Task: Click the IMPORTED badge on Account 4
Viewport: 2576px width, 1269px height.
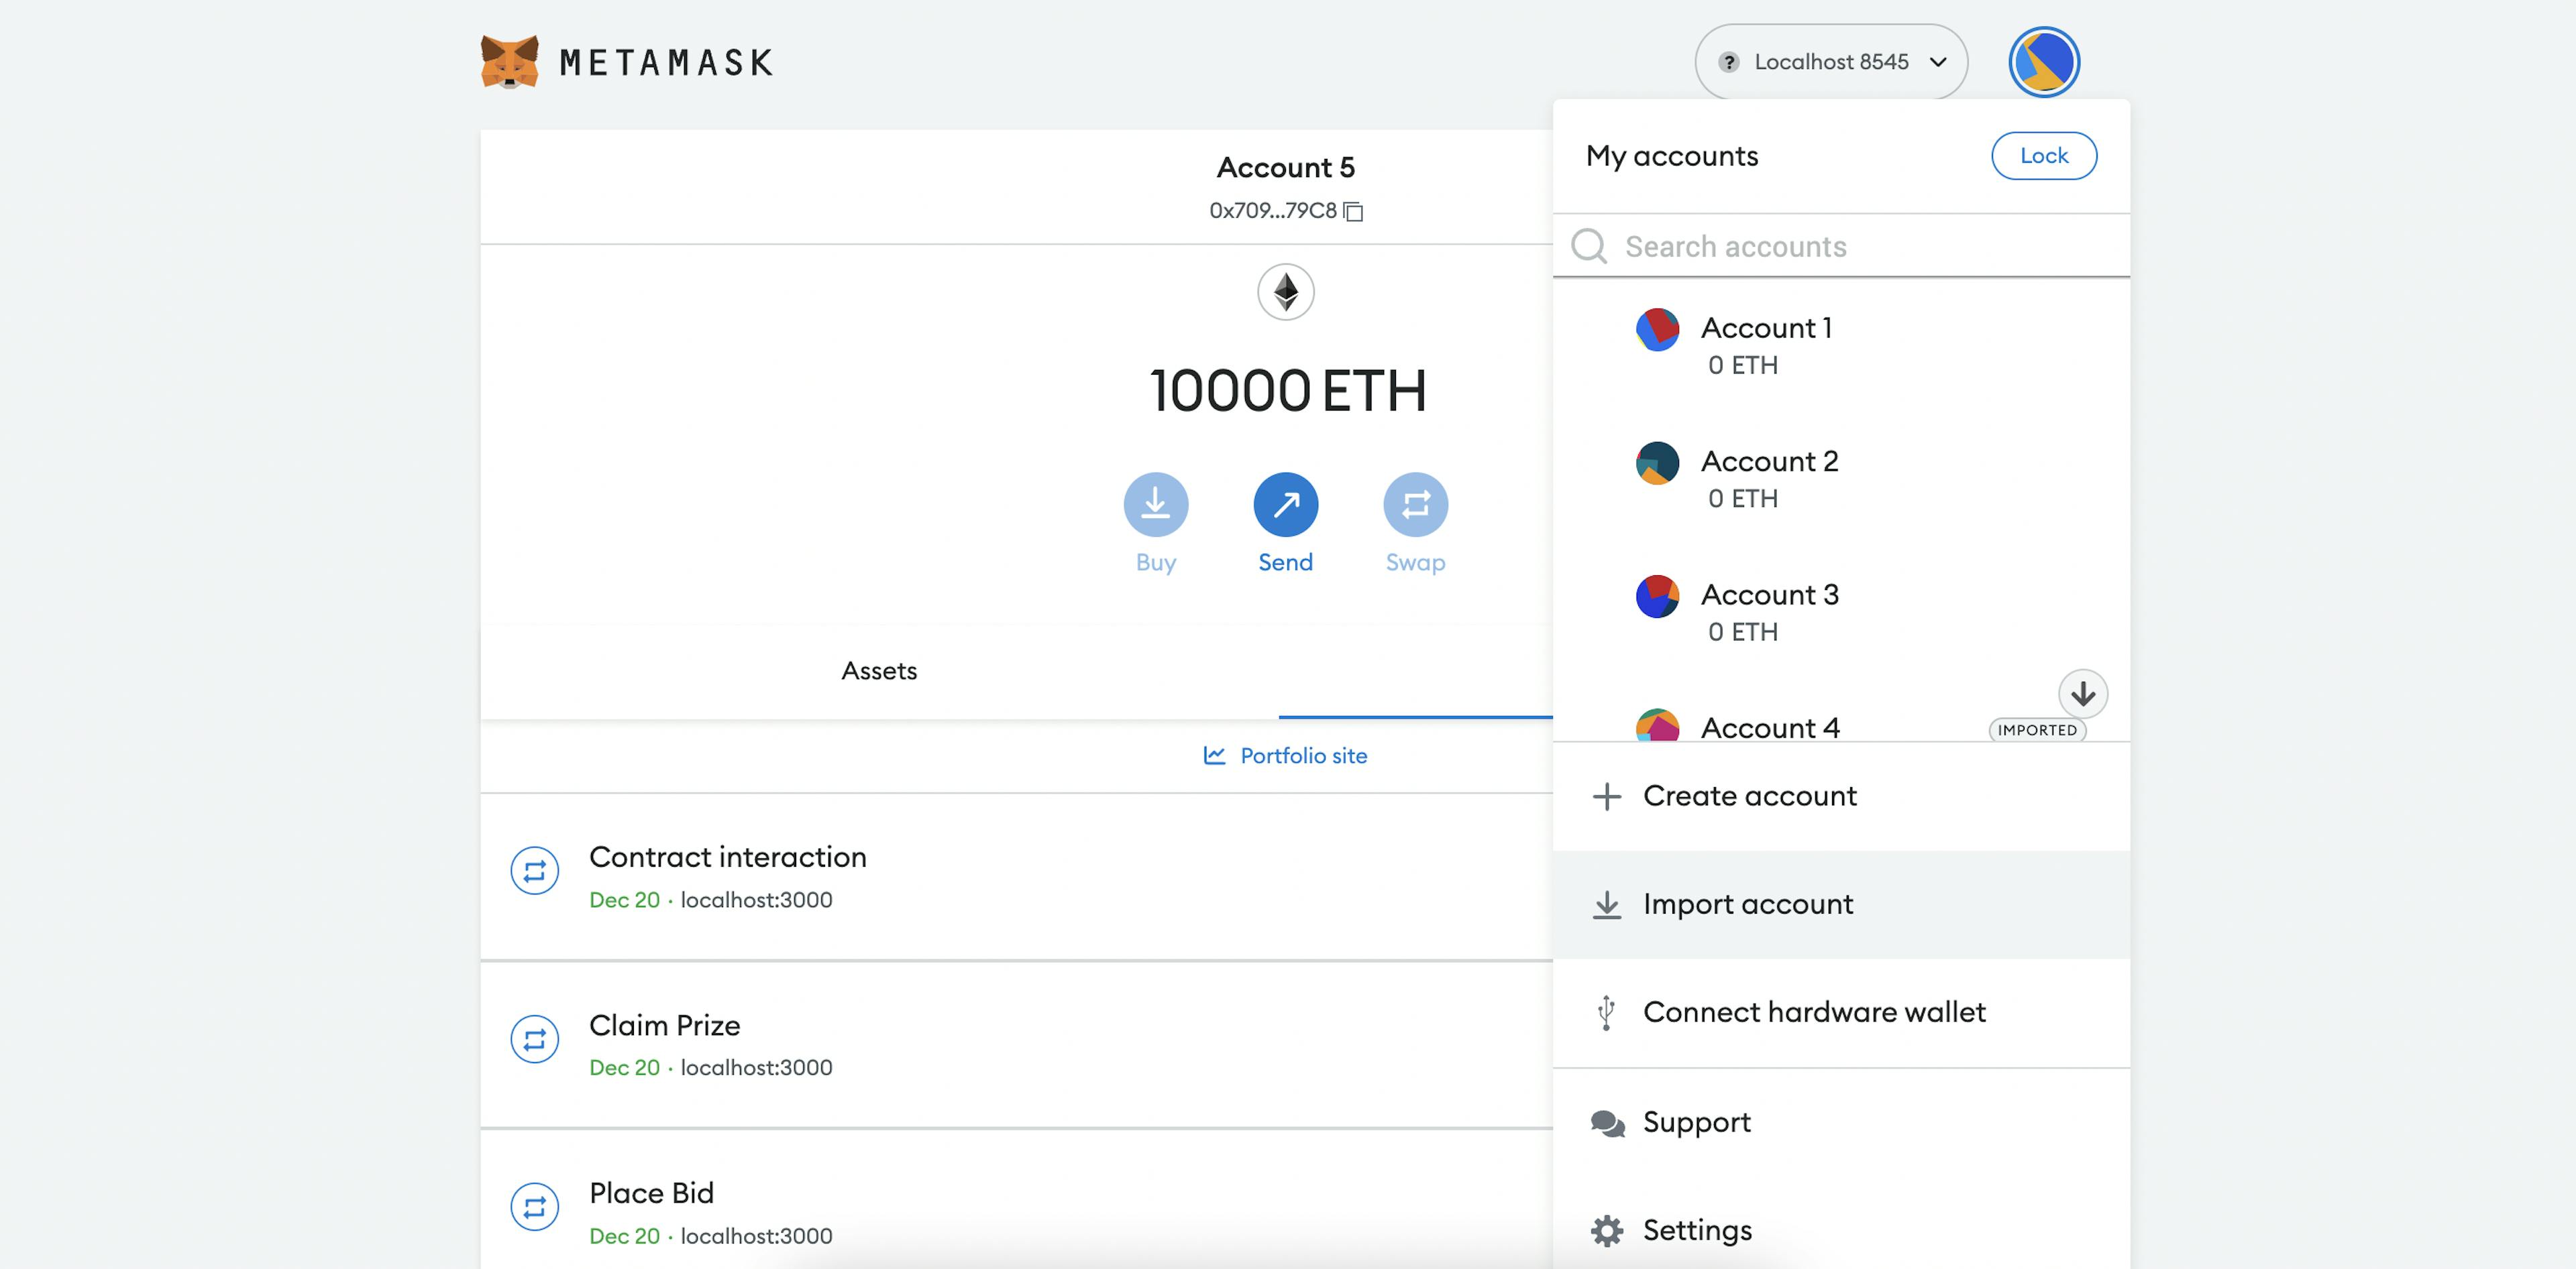Action: click(2037, 729)
